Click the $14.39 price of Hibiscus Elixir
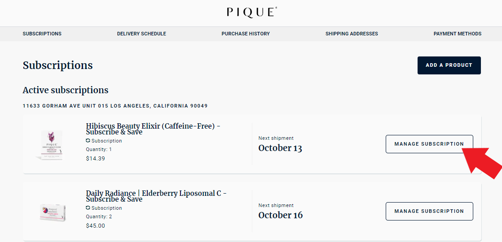 pos(95,159)
